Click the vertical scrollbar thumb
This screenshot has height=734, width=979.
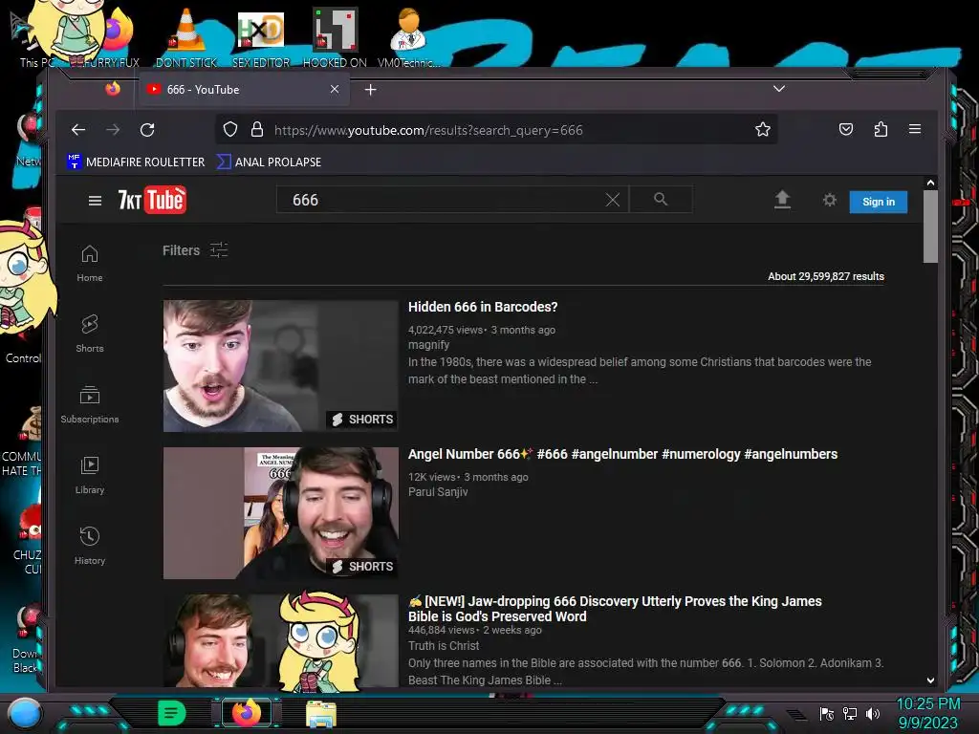pos(930,226)
